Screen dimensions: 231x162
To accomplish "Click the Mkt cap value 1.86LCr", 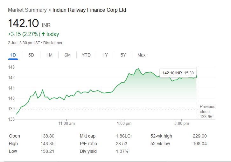I will coord(124,136).
